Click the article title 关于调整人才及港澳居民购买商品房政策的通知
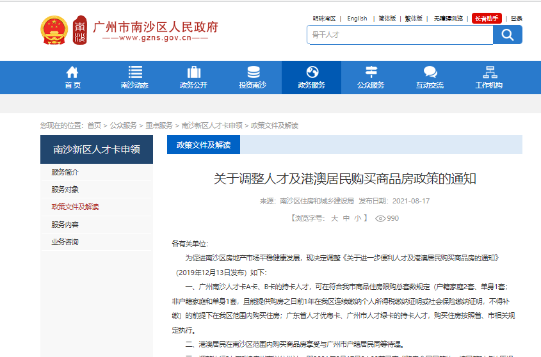The height and width of the screenshot is (357, 541). coord(344,178)
